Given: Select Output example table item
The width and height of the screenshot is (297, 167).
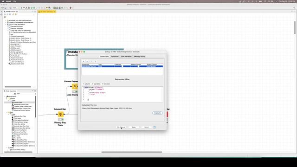Looking at the screenshot, I should click(17, 64).
